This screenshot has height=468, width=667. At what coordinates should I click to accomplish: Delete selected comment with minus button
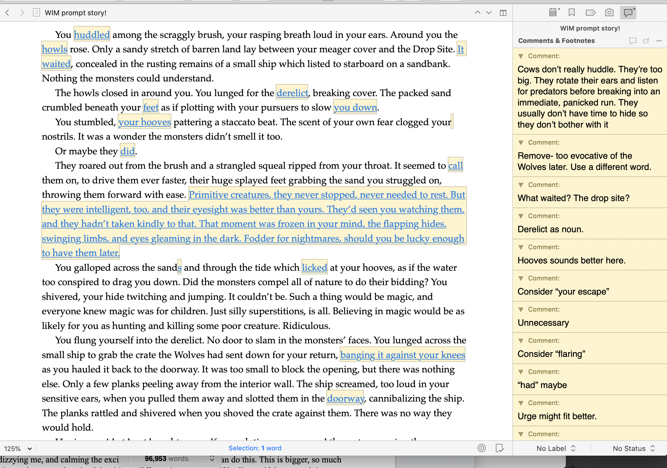pos(659,41)
